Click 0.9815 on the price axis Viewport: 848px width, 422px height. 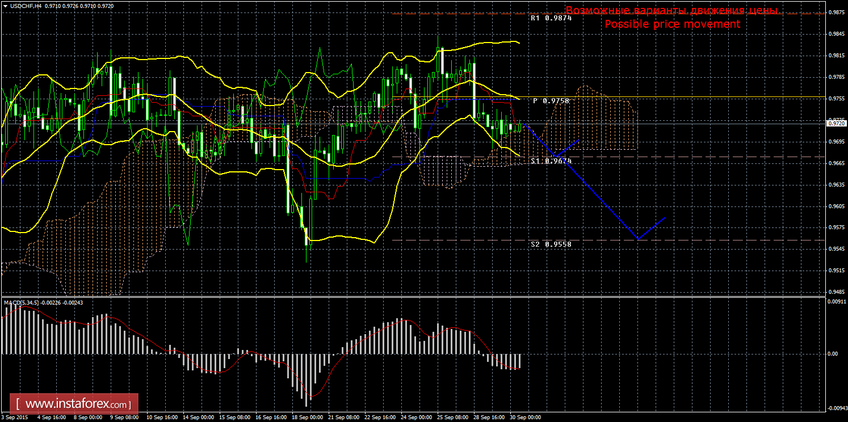tap(836, 55)
